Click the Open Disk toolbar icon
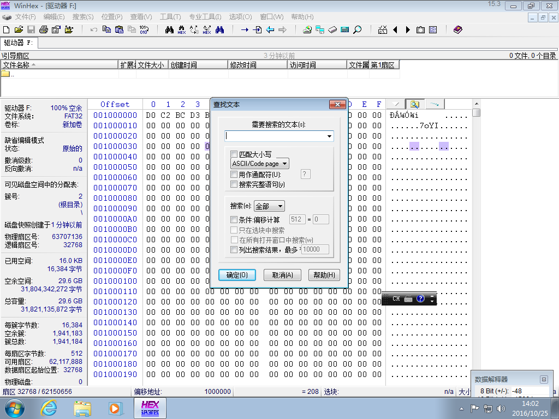Screen dimensions: 559x419 click(307, 29)
